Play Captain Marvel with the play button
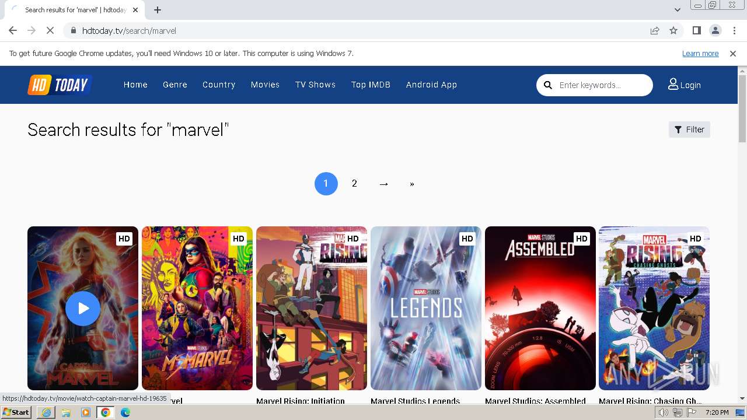This screenshot has width=747, height=420. (x=83, y=309)
